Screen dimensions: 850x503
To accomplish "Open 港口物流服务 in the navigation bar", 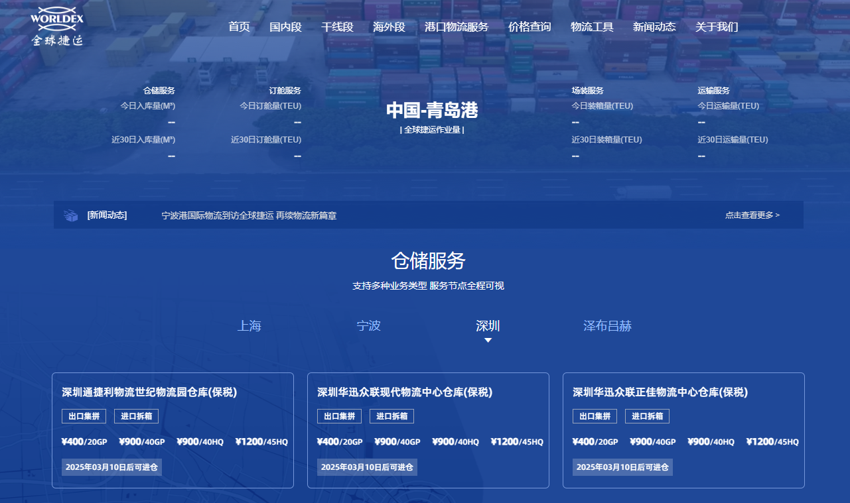I will (x=456, y=27).
